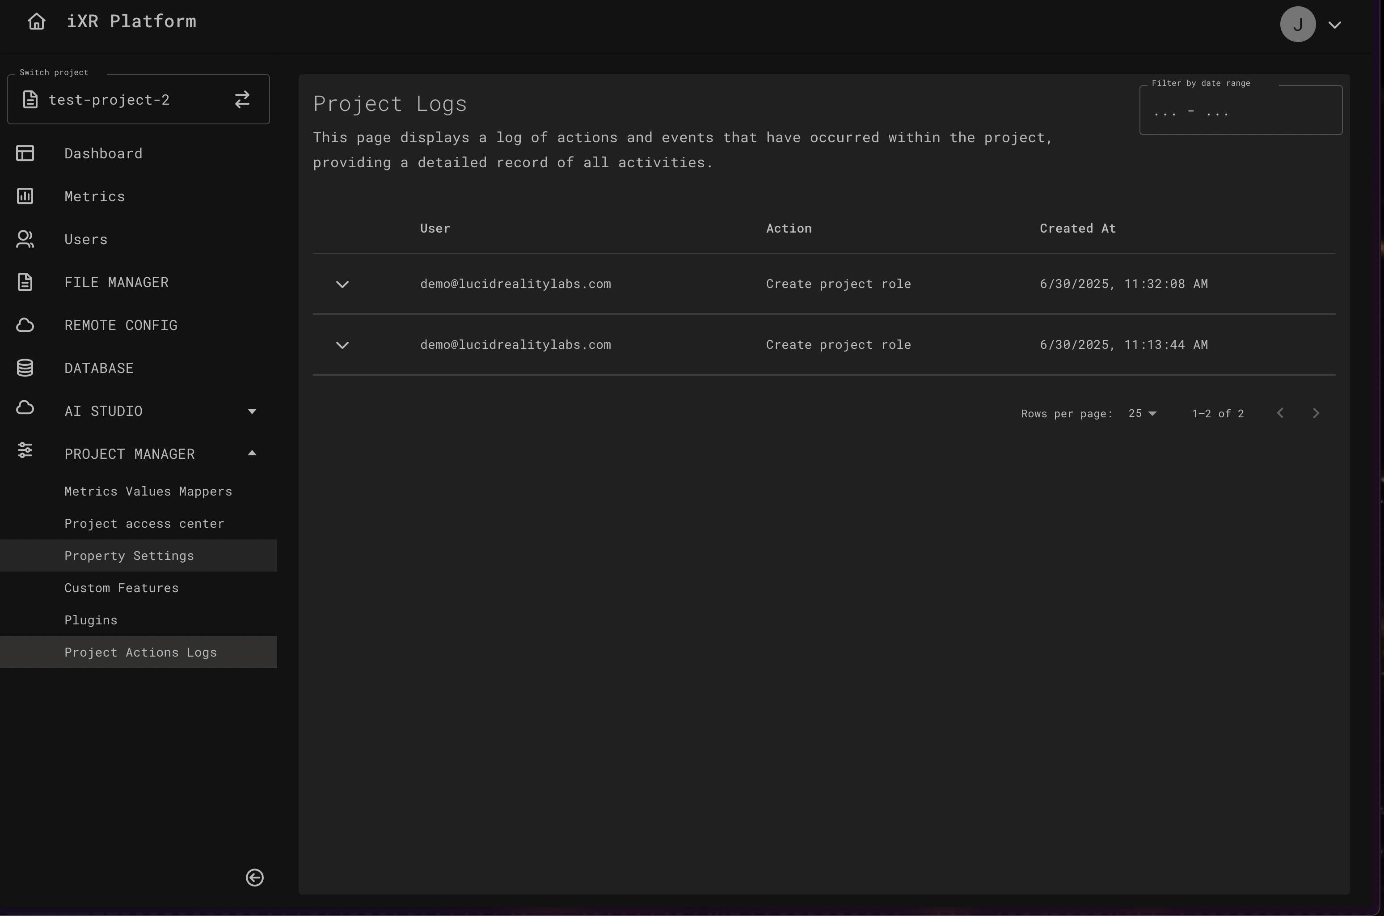Open Metrics Values Mappers page
Screen dimensions: 1384x916
[148, 491]
